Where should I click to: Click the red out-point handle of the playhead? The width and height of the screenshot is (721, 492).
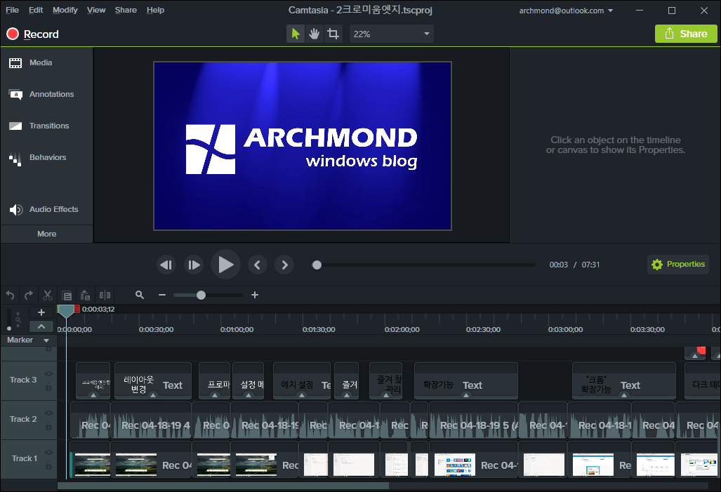[77, 309]
